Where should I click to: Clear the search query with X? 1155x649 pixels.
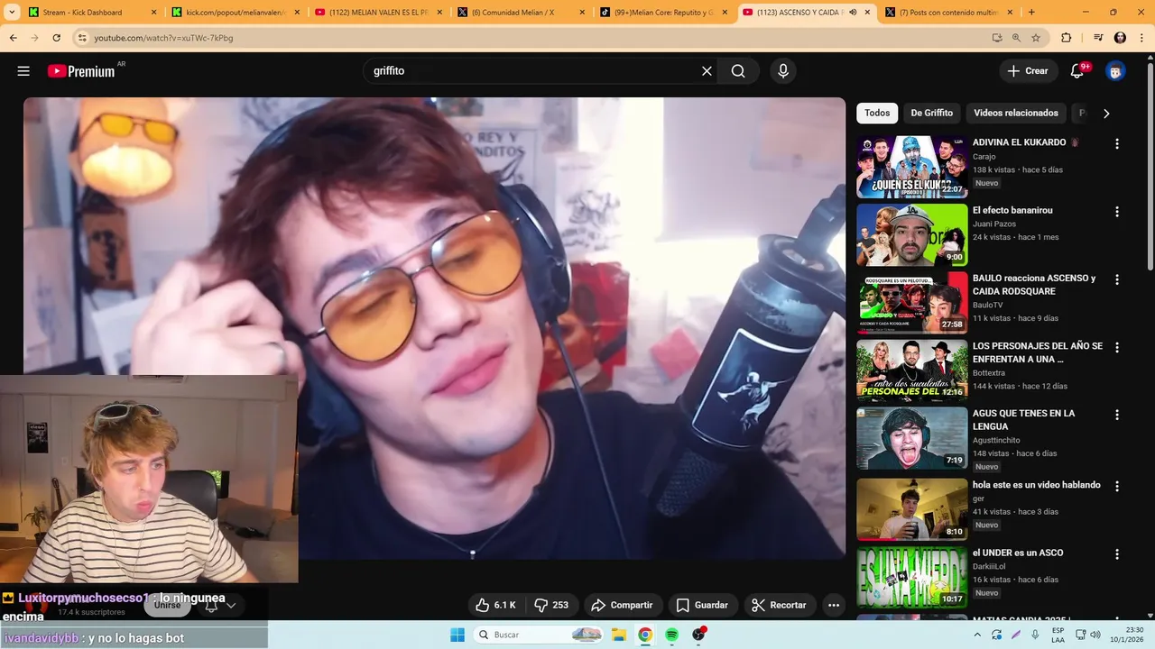[x=707, y=71]
